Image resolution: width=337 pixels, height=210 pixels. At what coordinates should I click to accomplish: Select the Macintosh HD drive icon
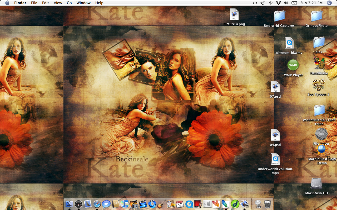click(x=316, y=183)
